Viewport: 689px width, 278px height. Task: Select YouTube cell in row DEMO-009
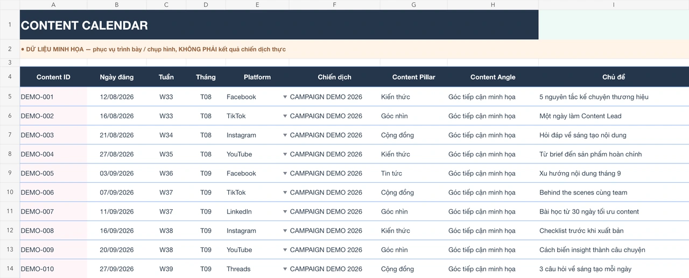coord(257,250)
